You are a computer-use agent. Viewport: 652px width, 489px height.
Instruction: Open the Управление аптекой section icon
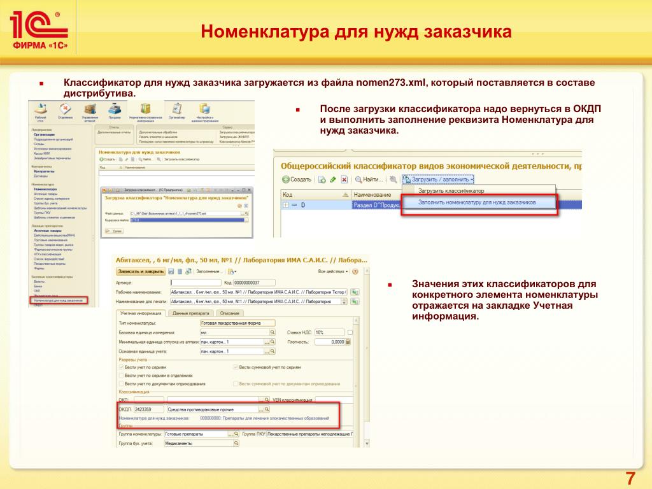pos(90,109)
